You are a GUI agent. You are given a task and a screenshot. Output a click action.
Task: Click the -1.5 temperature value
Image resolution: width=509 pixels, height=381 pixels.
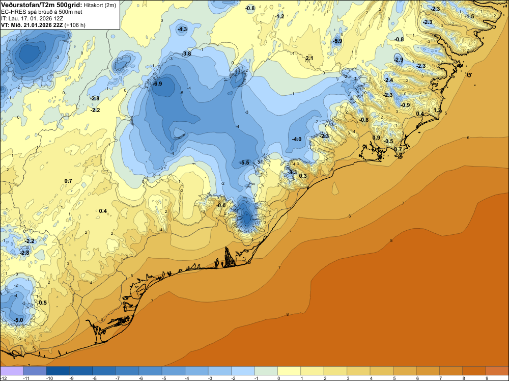469,16
